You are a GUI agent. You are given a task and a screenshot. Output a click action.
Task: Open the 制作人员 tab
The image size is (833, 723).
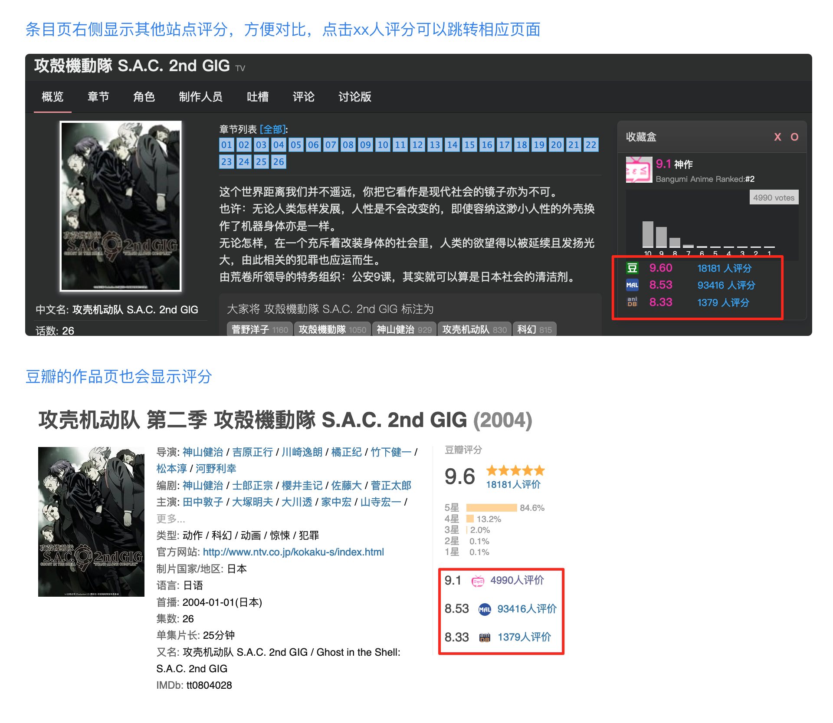[200, 97]
